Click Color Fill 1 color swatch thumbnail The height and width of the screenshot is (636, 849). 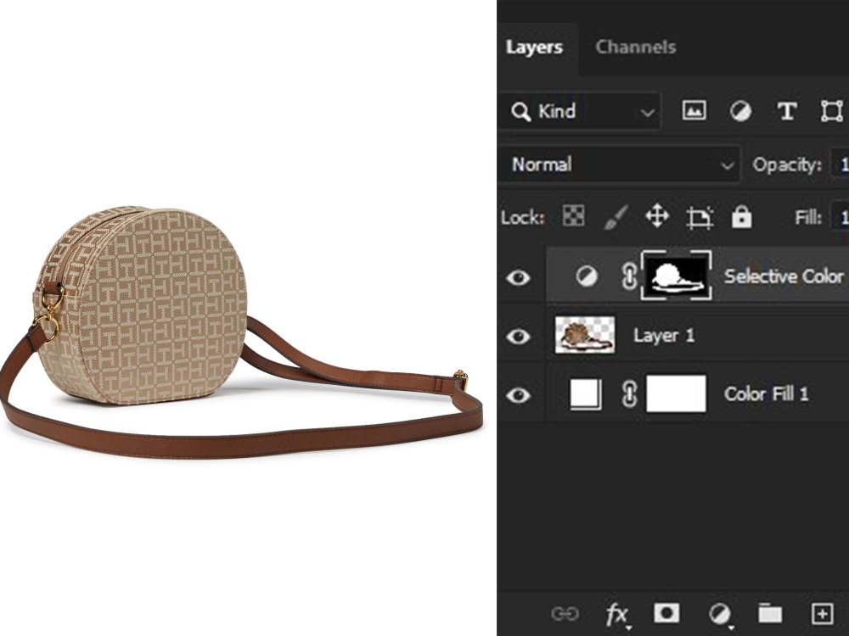585,394
